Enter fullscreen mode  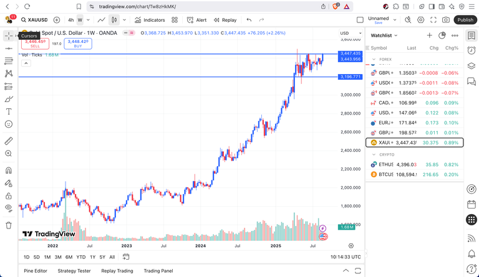point(433,20)
